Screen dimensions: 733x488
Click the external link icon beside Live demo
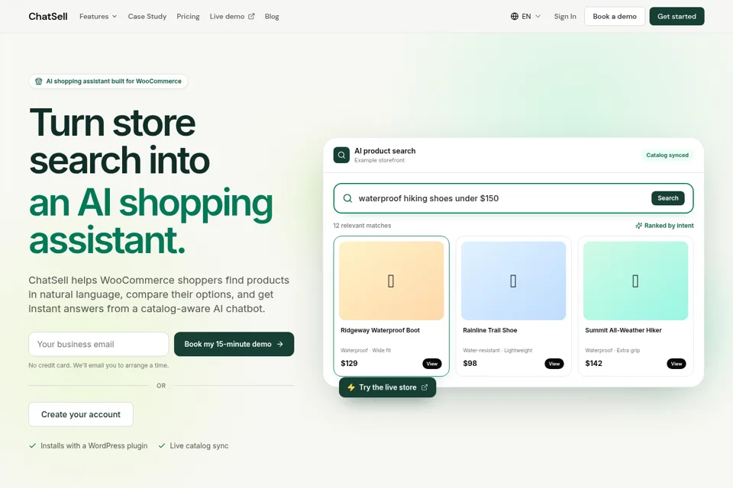(x=251, y=16)
